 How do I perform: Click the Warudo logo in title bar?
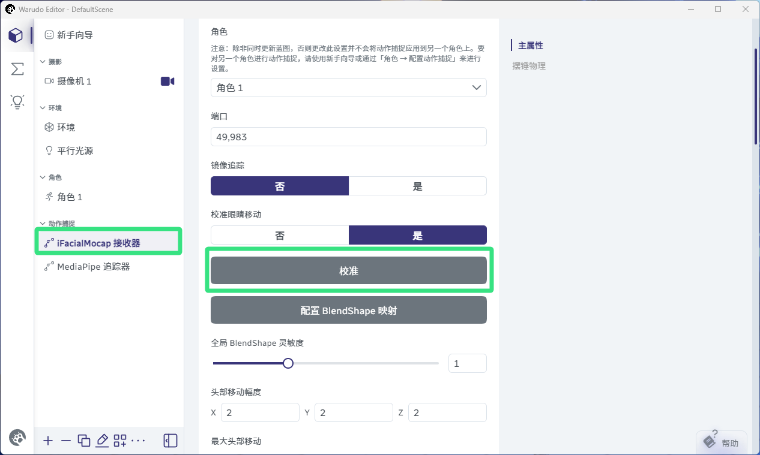point(10,9)
